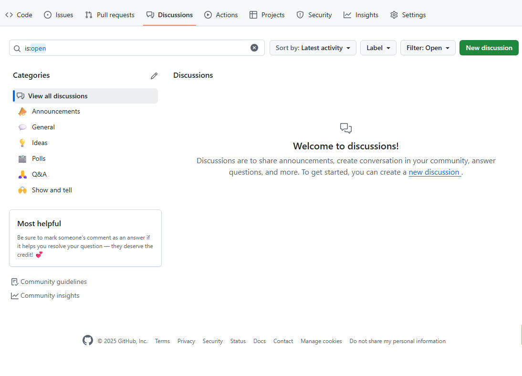Follow the inline new discussion link
The height and width of the screenshot is (376, 522).
(x=434, y=172)
